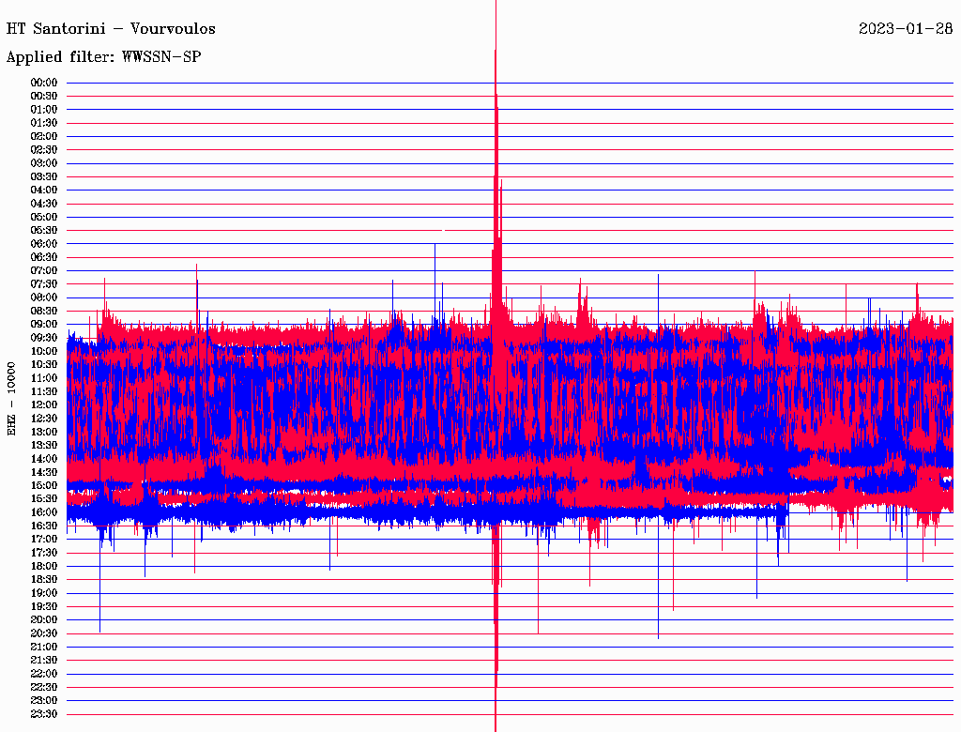Viewport: 961px width, 732px height.
Task: Click the EHZ – 10000 axis label
Action: click(x=11, y=399)
